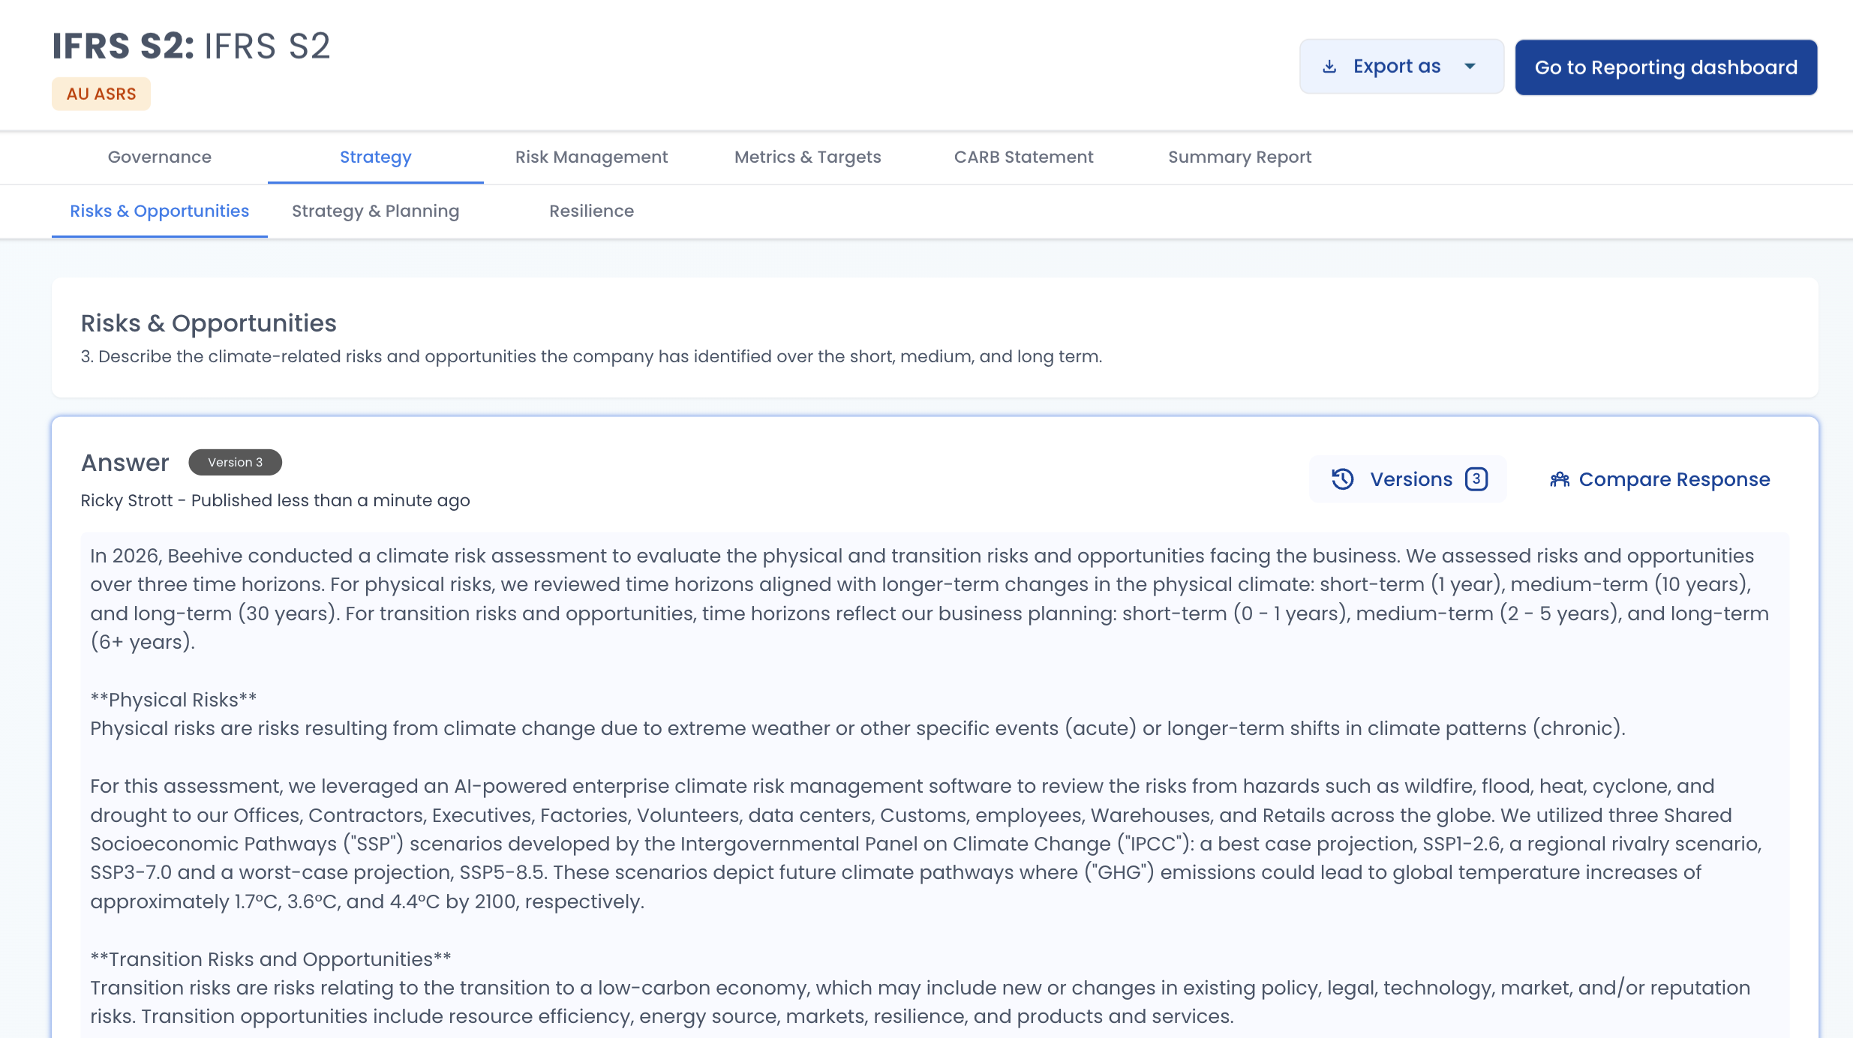Screen dimensions: 1853x1038
Task: Select the Strategy tab
Action: point(375,157)
